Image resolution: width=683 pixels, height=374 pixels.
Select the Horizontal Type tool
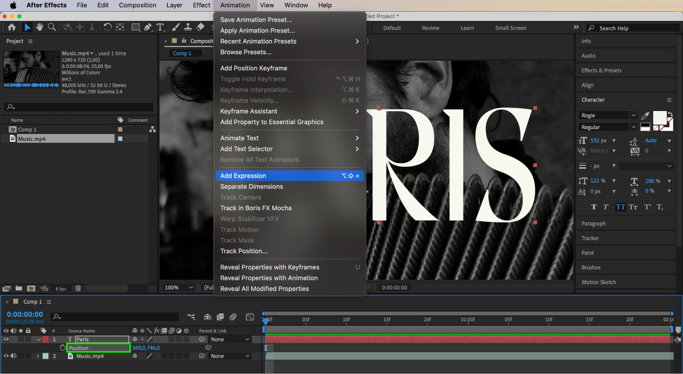point(160,27)
